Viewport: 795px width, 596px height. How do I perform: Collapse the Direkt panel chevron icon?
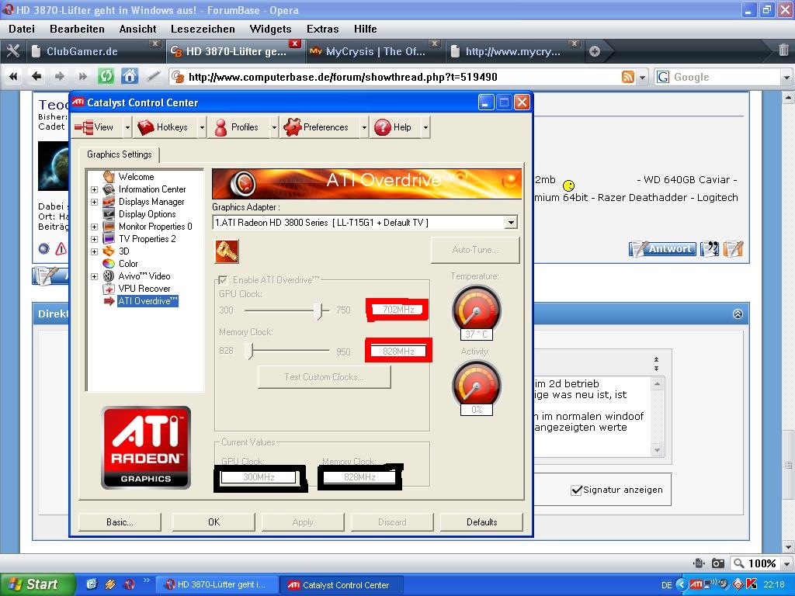tap(738, 314)
